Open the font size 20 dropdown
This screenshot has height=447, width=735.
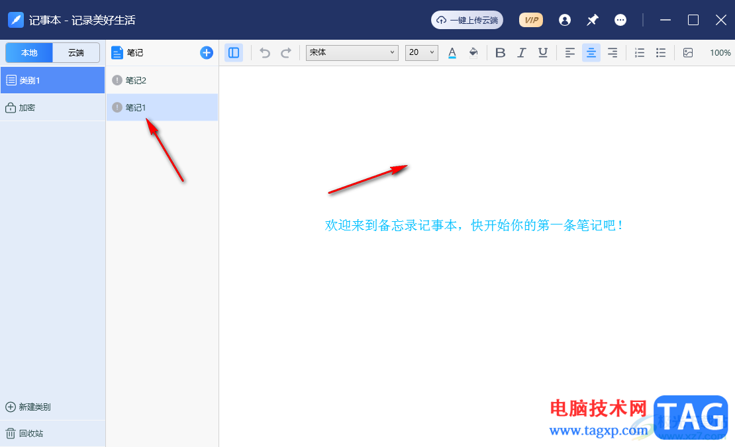pos(421,52)
